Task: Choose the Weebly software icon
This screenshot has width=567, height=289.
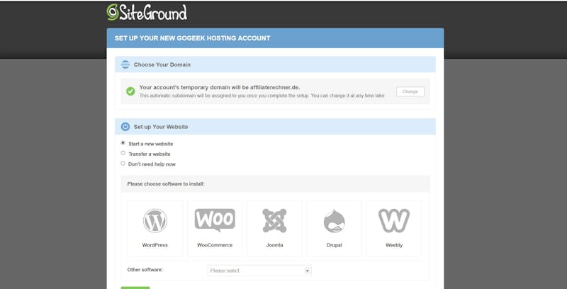Action: pos(394,220)
